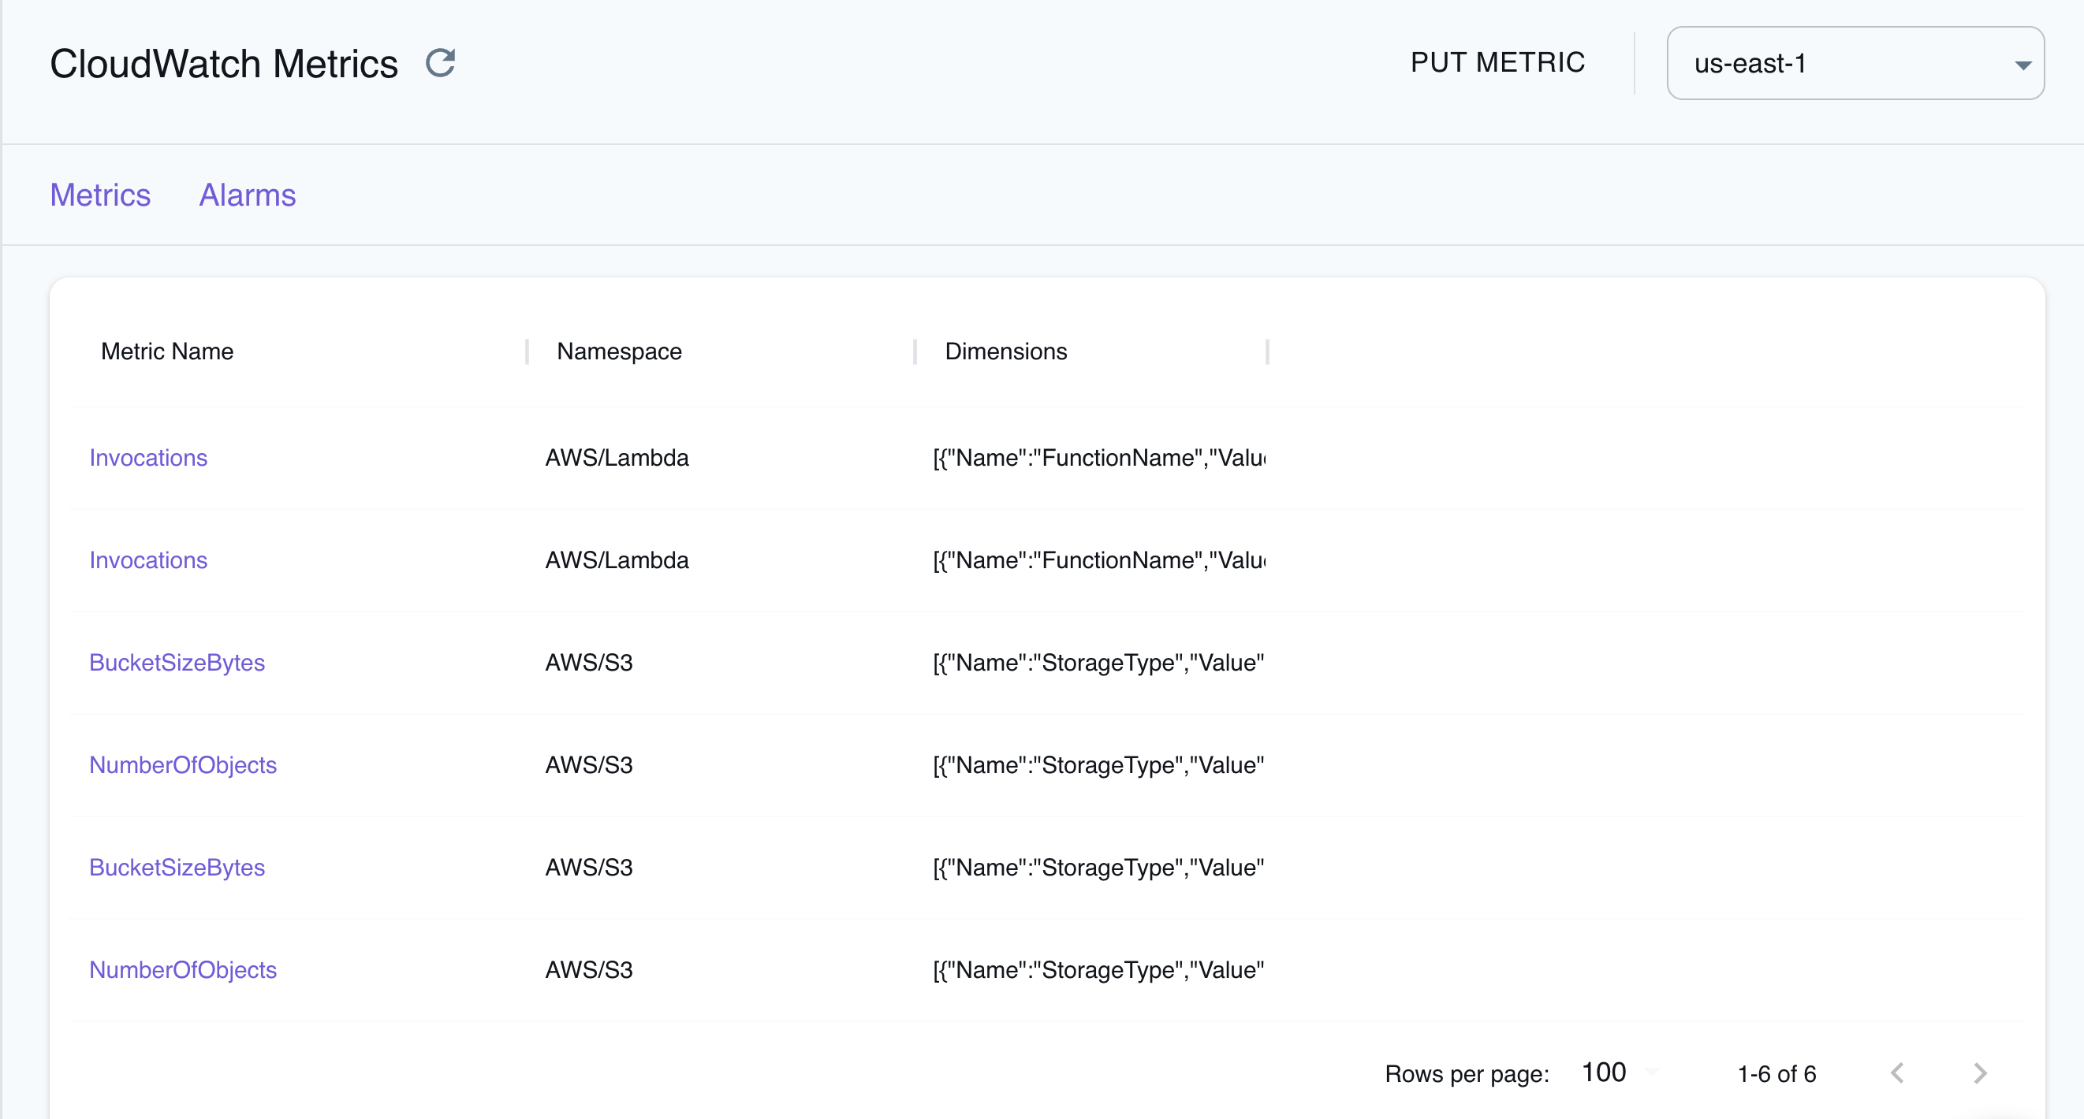Click the Rows per page dropdown arrow

[x=1651, y=1073]
